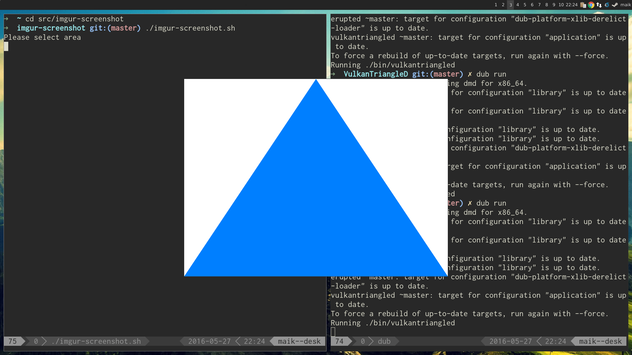This screenshot has width=632, height=355.
Task: Click the clock showing 22:24 in top bar
Action: tap(571, 5)
